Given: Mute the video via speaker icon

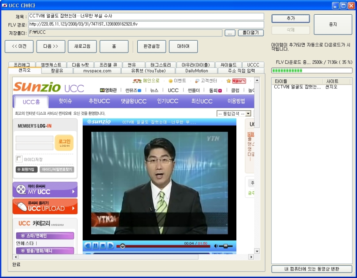Looking at the screenshot, I should (x=216, y=246).
